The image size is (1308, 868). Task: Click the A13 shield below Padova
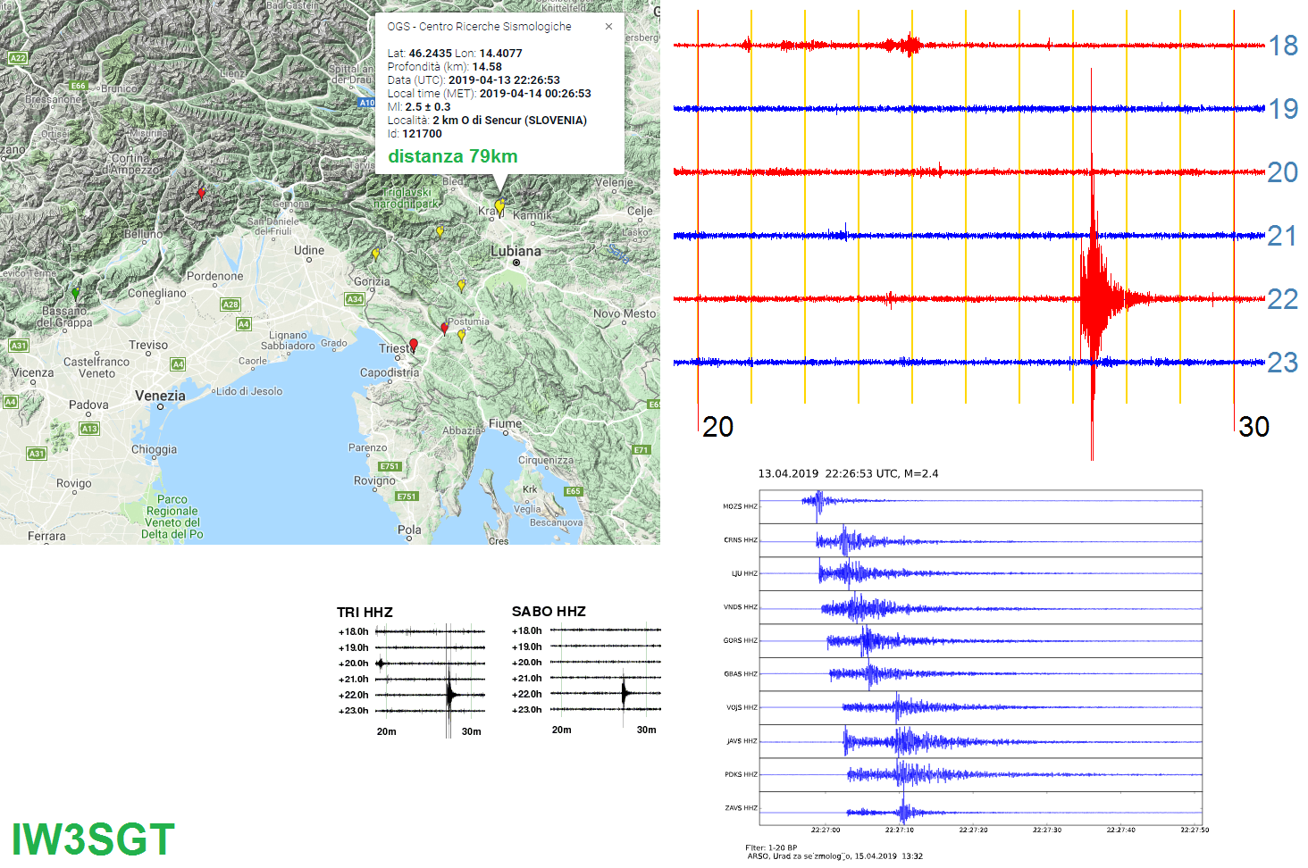click(89, 429)
